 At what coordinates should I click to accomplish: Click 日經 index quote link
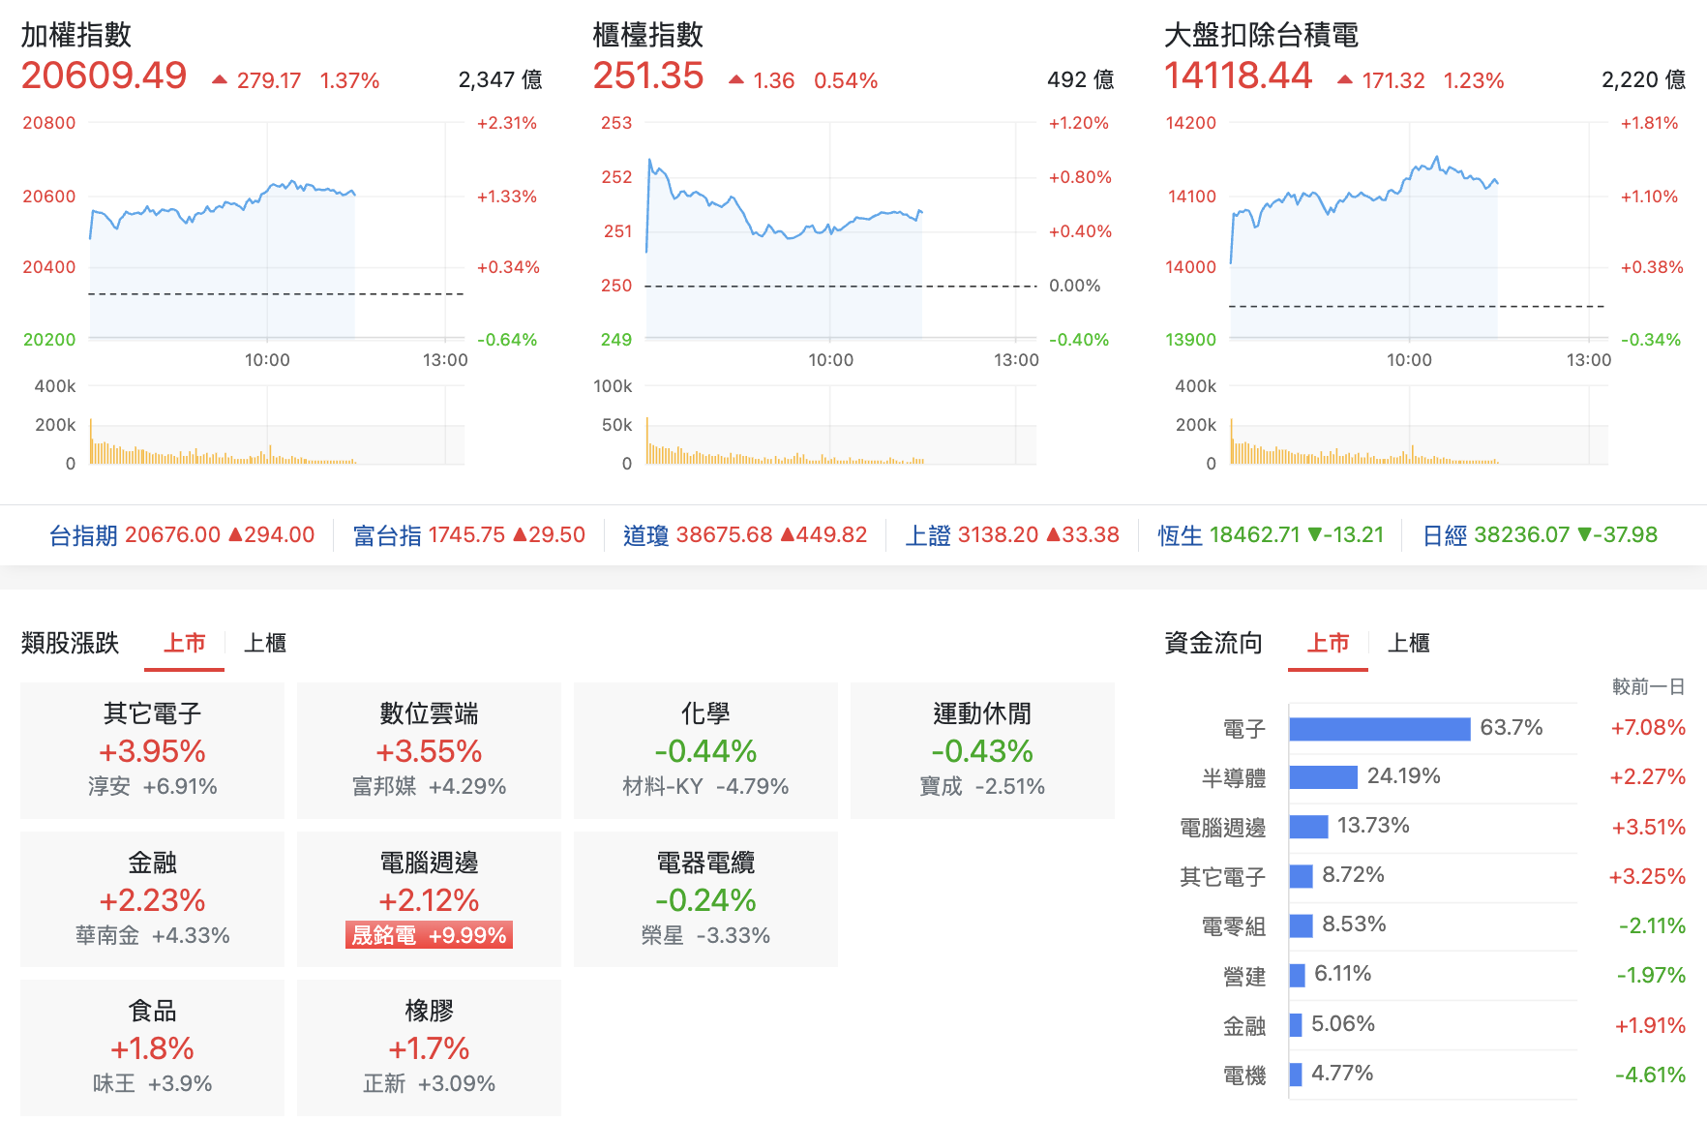tap(1540, 535)
